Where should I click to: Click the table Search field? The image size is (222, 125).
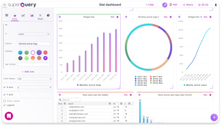tap(69, 100)
